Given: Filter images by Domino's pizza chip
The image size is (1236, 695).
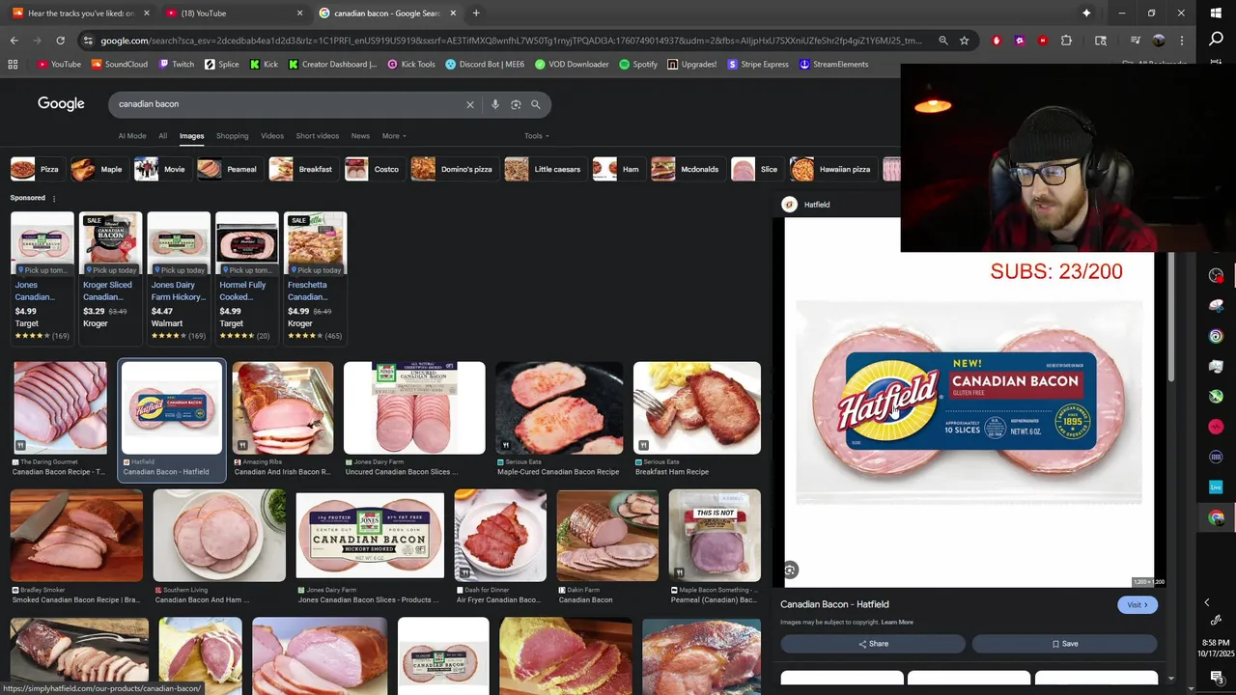Looking at the screenshot, I should pos(453,169).
